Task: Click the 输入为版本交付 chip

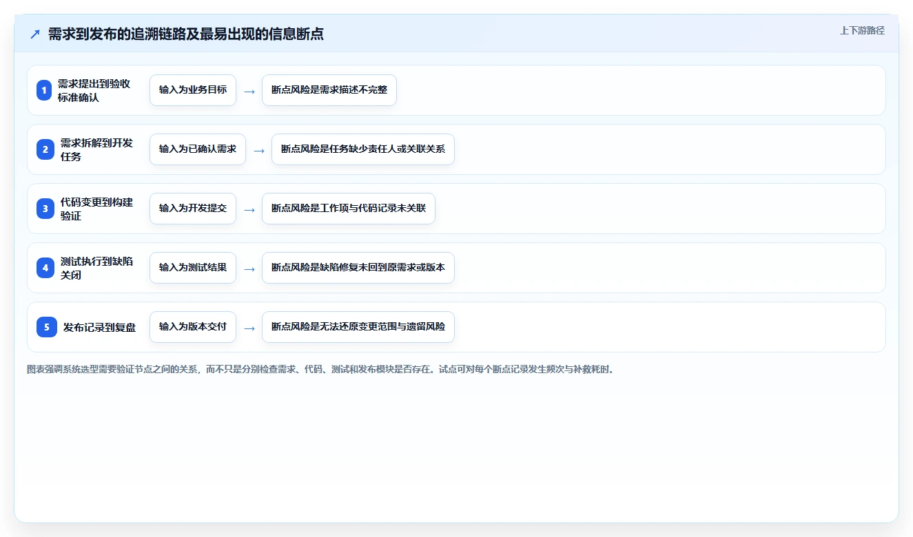Action: (x=193, y=327)
